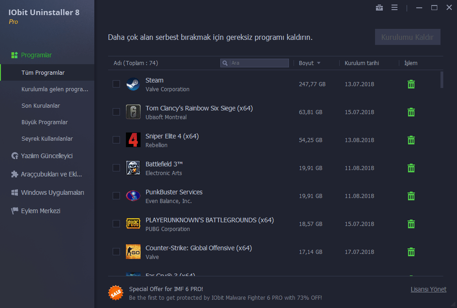Click trash icon for Sniper Elite 4

(411, 140)
